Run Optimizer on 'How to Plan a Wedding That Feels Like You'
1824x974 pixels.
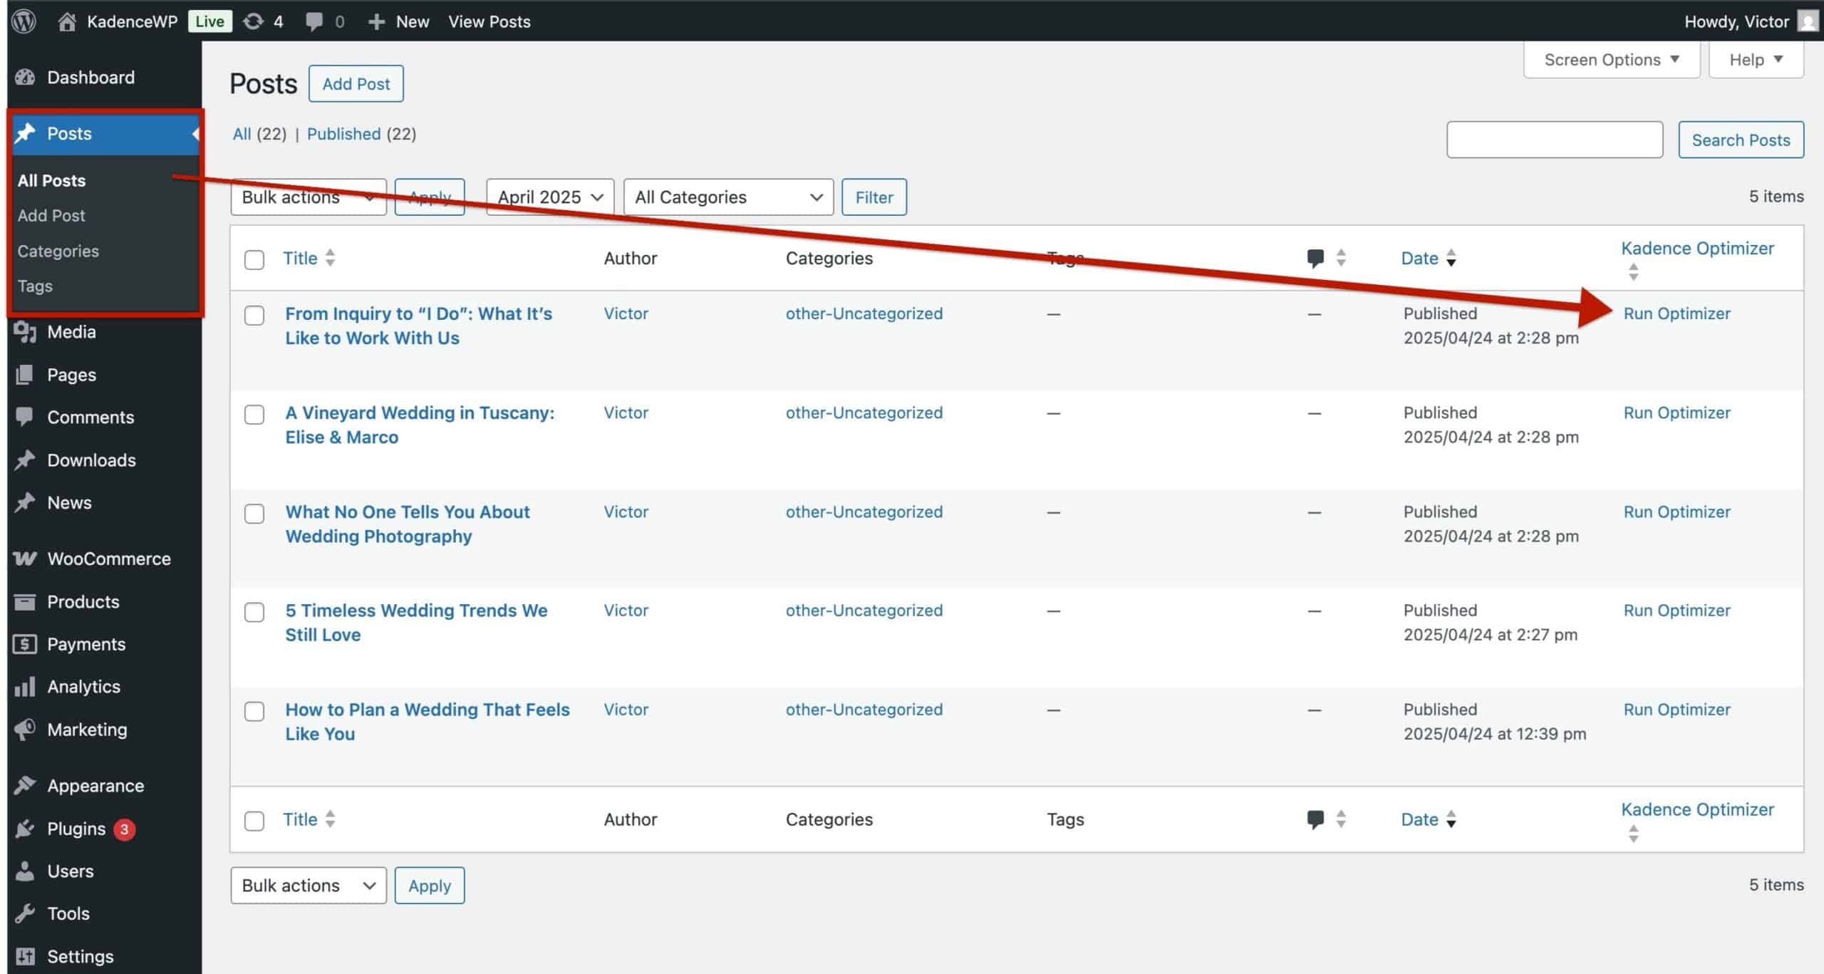1677,710
